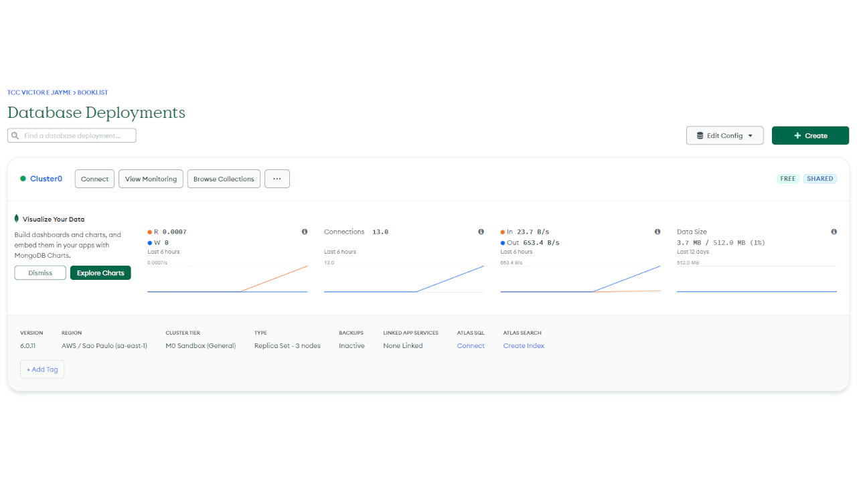Click the Explore Charts button
Screen dimensions: 857x482
click(x=100, y=273)
